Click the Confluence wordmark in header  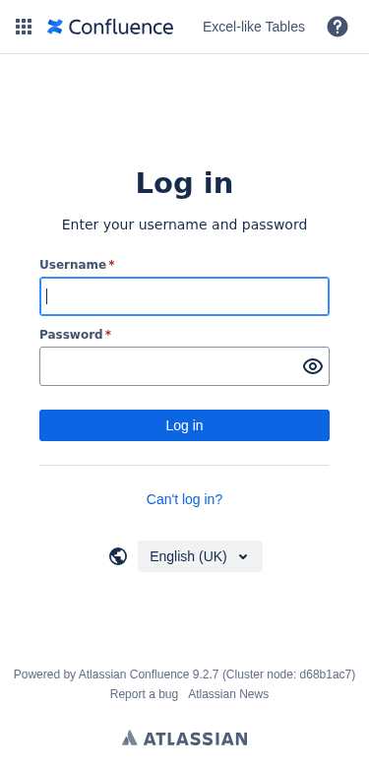(121, 27)
